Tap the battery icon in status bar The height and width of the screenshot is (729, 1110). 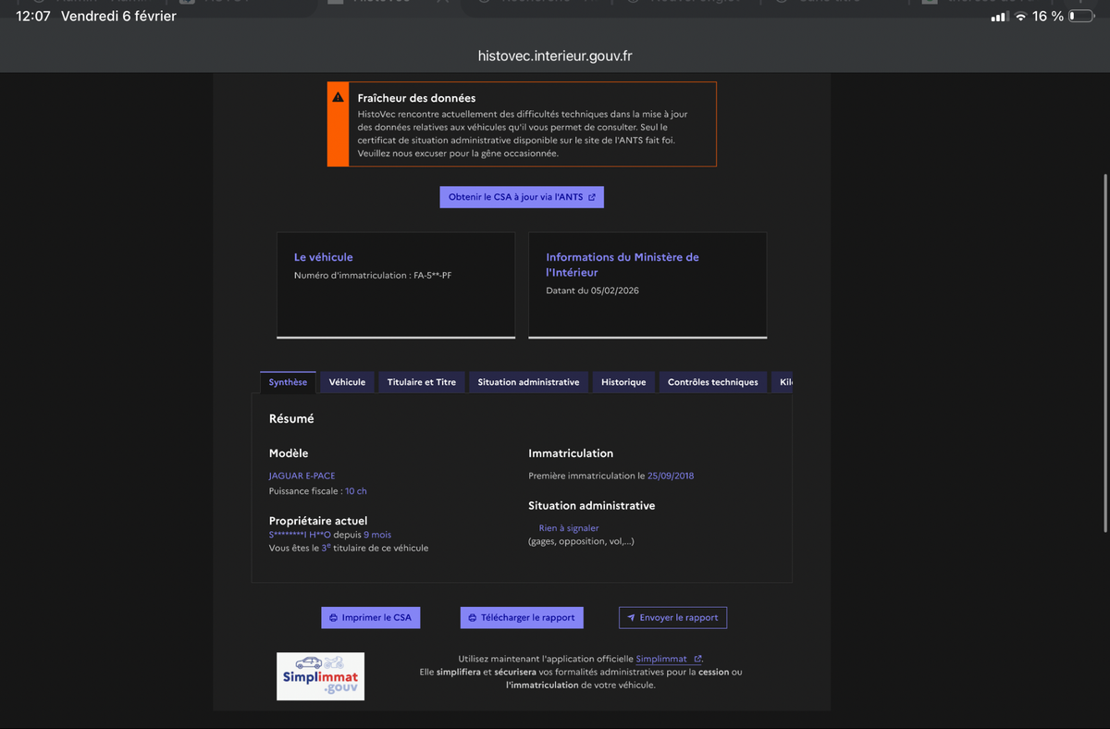1080,17
